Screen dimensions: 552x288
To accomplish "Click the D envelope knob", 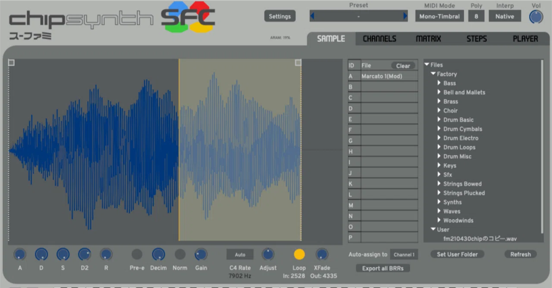I will point(41,254).
